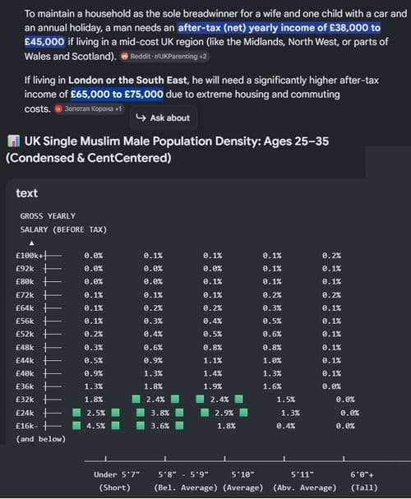Click the green square right of 2.9%

(243, 413)
